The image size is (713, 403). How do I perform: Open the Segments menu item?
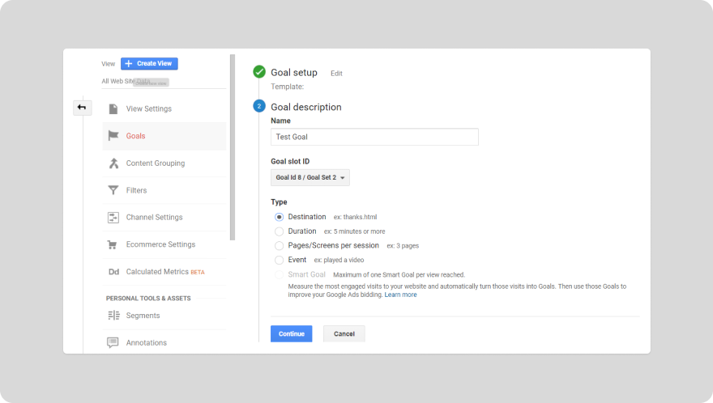[143, 316]
